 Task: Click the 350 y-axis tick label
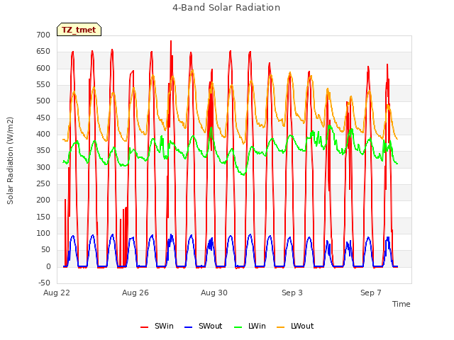[x=43, y=151]
